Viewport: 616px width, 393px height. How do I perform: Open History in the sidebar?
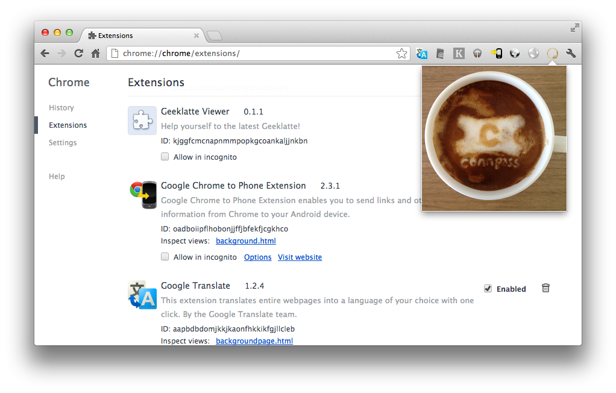click(61, 108)
